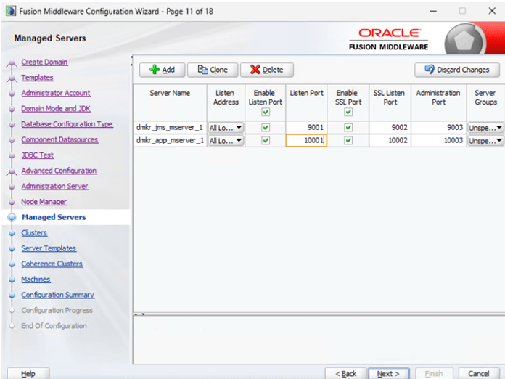Image resolution: width=505 pixels, height=379 pixels.
Task: Uncheck Enable Listen Port for dmkr_jms_mserver_1
Action: 266,128
